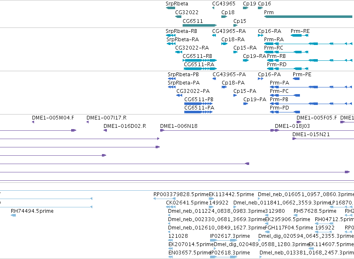Viewport: 354px width, 259px height.
Task: Click the DME1-018J03 BAC clone label
Action: [x=292, y=126]
